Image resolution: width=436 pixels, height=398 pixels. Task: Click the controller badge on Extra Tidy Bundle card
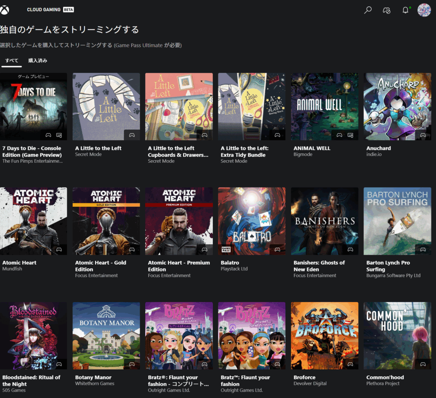(277, 135)
